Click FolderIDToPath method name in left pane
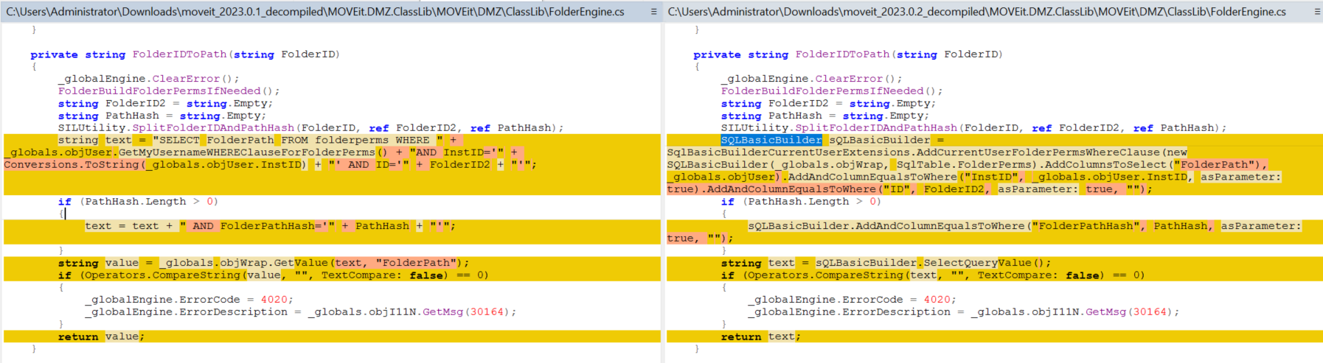 click(x=179, y=54)
